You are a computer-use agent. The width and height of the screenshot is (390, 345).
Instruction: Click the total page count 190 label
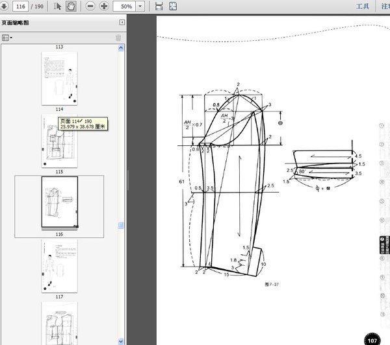click(39, 6)
